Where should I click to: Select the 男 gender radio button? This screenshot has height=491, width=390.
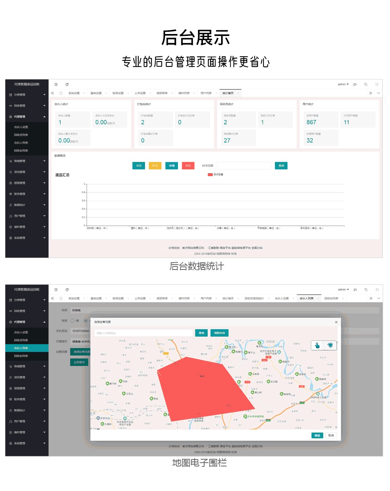coord(73,321)
